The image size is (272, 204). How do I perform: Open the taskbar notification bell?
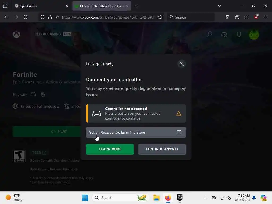(x=254, y=198)
